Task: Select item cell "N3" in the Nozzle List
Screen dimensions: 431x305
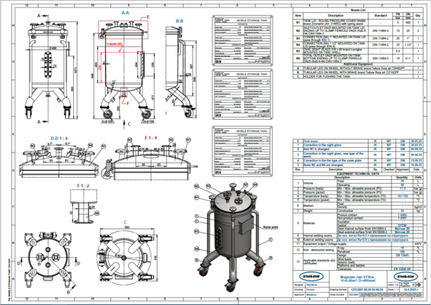Action: (x=299, y=38)
